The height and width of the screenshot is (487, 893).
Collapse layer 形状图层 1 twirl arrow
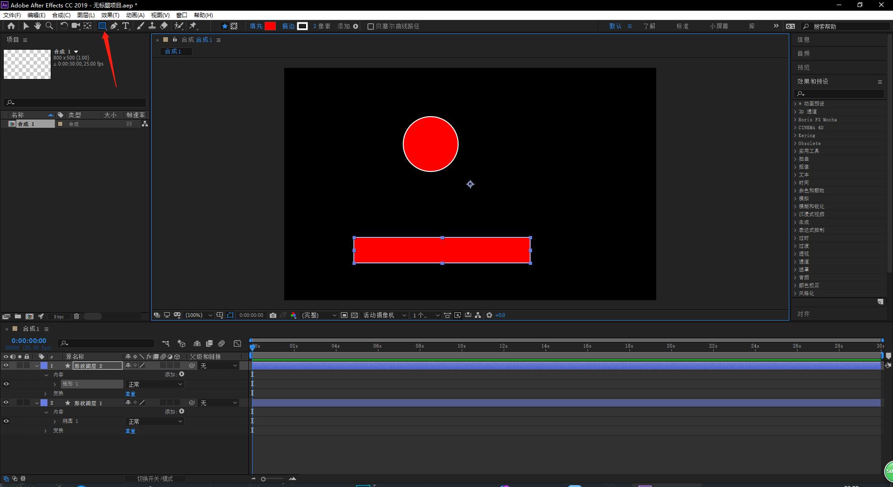[37, 403]
